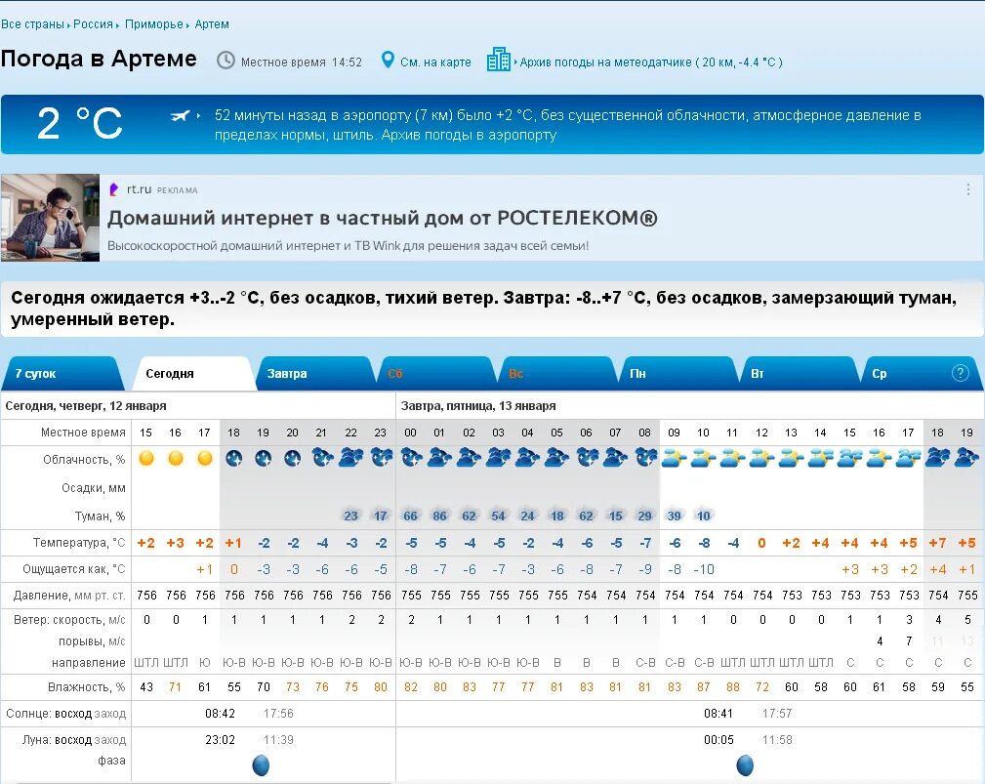Click the airplane icon in blue banner

point(181,115)
